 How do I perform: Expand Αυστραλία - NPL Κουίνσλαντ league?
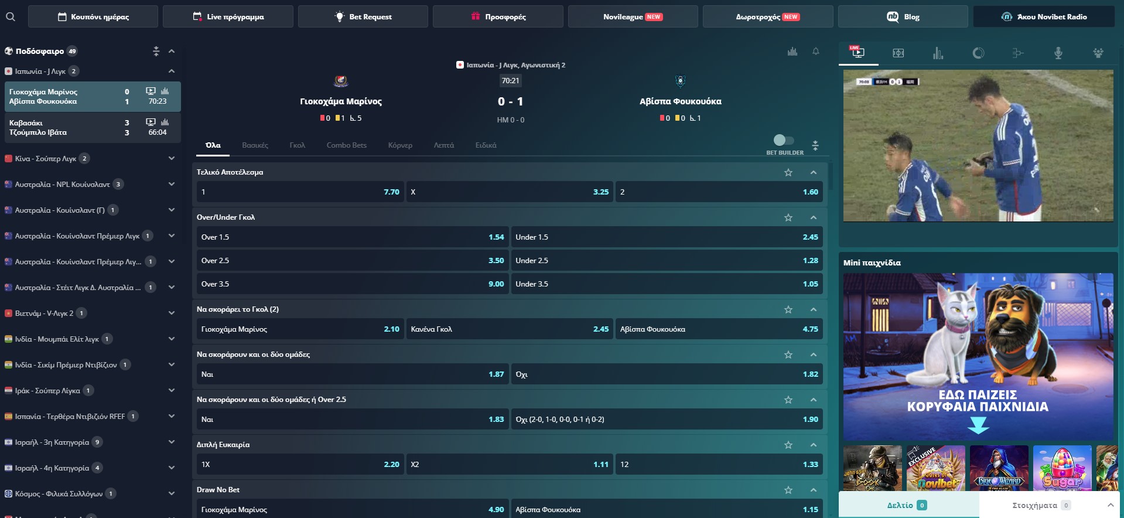(172, 184)
